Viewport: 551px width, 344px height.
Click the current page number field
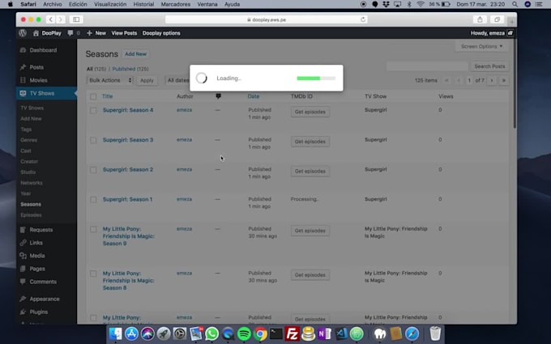[469, 80]
